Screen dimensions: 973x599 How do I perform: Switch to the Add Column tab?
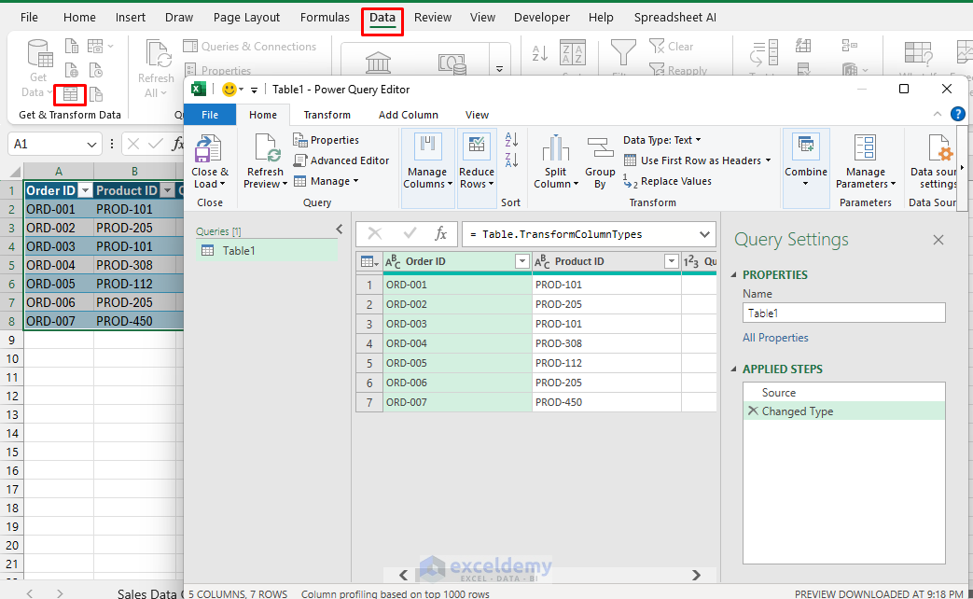tap(409, 115)
